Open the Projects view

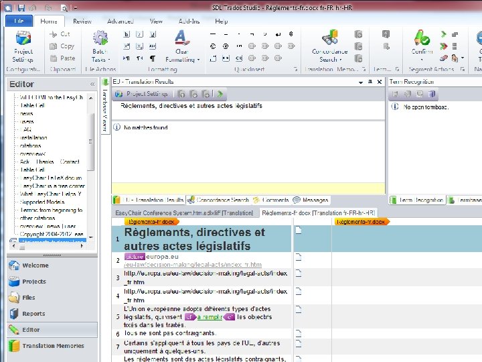click(x=52, y=282)
